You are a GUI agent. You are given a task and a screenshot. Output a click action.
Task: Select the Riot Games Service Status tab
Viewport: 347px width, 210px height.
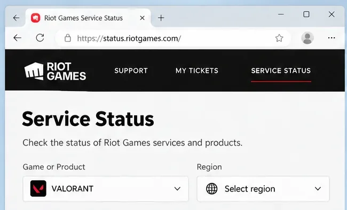(x=88, y=18)
